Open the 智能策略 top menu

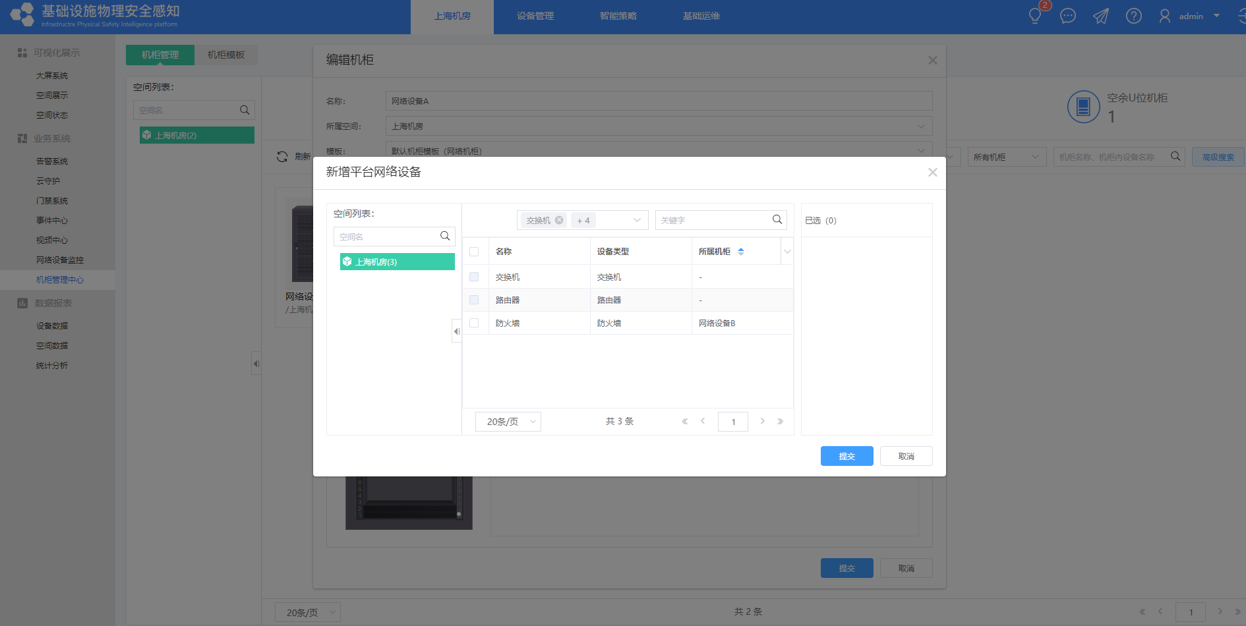pos(618,16)
